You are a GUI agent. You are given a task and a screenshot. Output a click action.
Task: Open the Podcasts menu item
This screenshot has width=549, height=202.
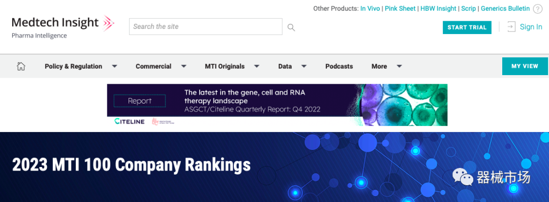[x=339, y=66]
